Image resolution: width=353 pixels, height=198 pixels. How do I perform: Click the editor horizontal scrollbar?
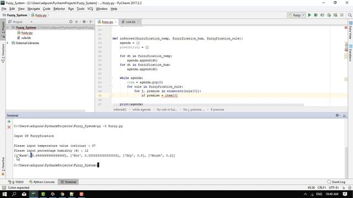[207, 105]
